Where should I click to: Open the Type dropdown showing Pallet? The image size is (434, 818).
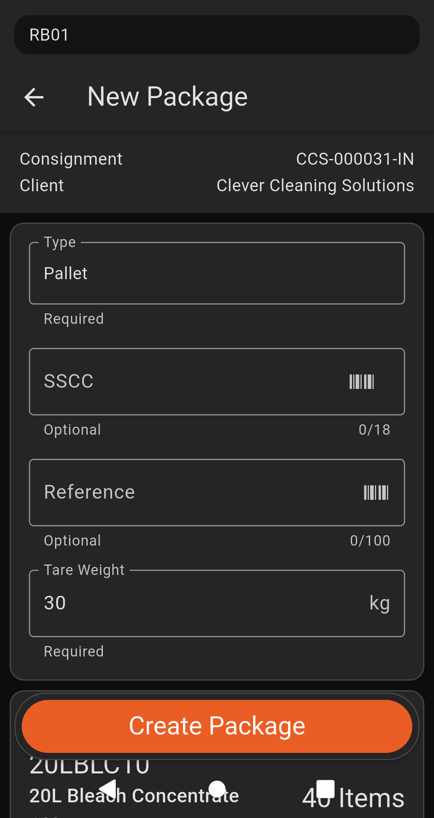[x=217, y=273]
